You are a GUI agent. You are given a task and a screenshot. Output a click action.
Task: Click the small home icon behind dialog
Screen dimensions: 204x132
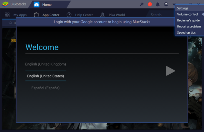pyautogui.click(x=10, y=23)
